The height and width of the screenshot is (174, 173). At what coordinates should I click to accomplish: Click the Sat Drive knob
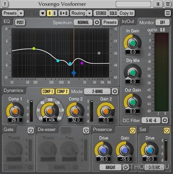[150, 150]
